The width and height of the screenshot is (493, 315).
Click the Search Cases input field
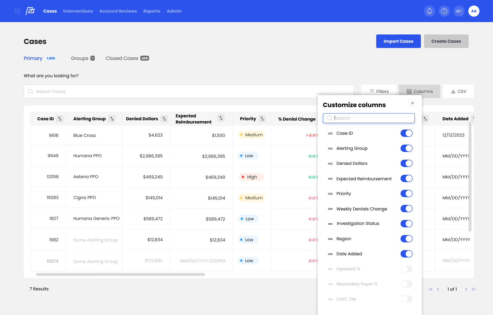[189, 91]
